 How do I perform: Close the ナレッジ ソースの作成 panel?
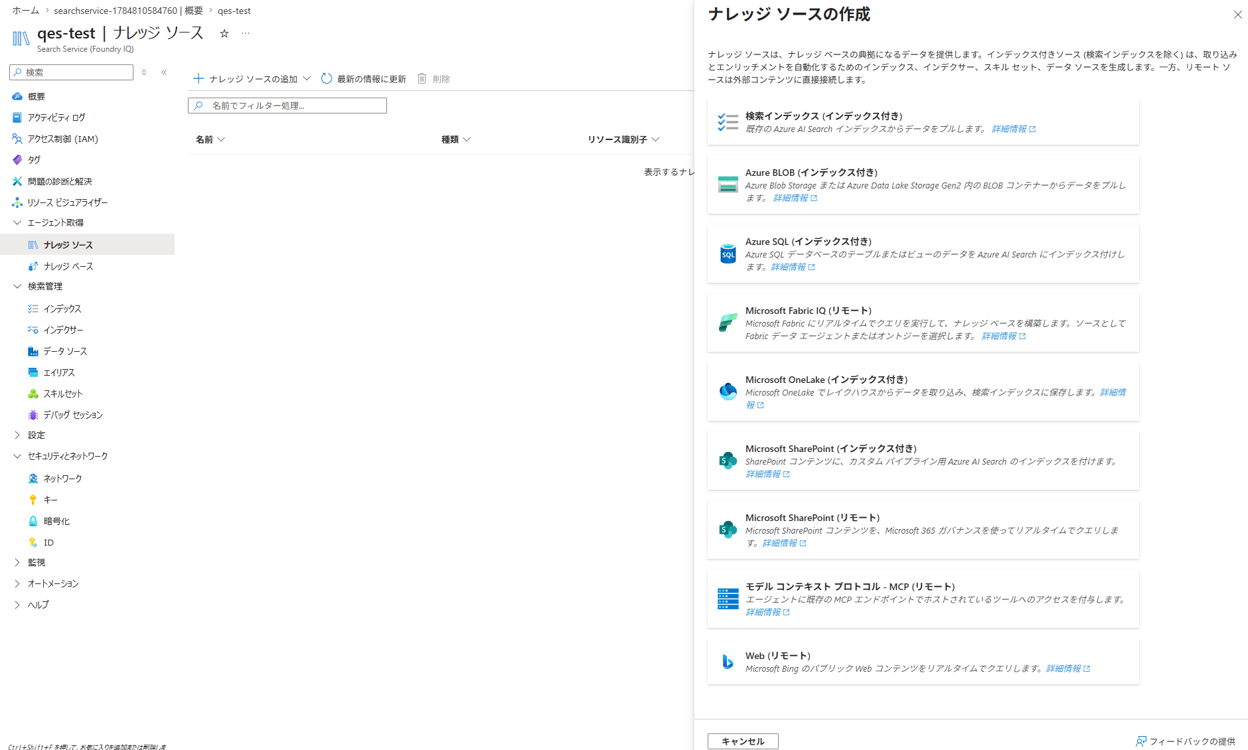point(1237,15)
